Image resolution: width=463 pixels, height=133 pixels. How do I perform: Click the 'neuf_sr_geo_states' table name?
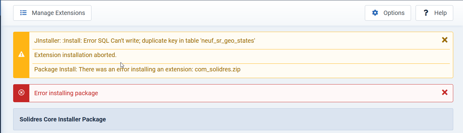[228, 41]
